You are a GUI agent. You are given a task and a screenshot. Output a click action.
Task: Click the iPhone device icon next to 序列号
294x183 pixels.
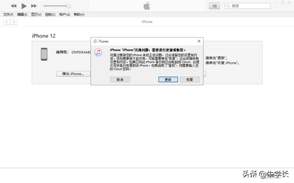coord(44,54)
